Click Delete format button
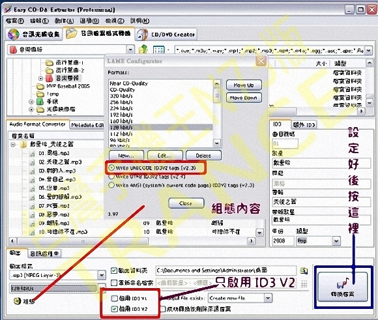Viewport: 378px width, 320px height. pyautogui.click(x=203, y=156)
